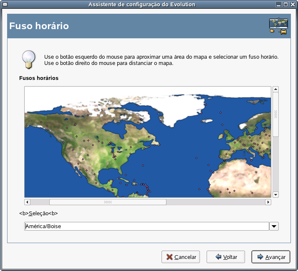Go back with the Voltar button
The image size is (298, 271).
226,257
